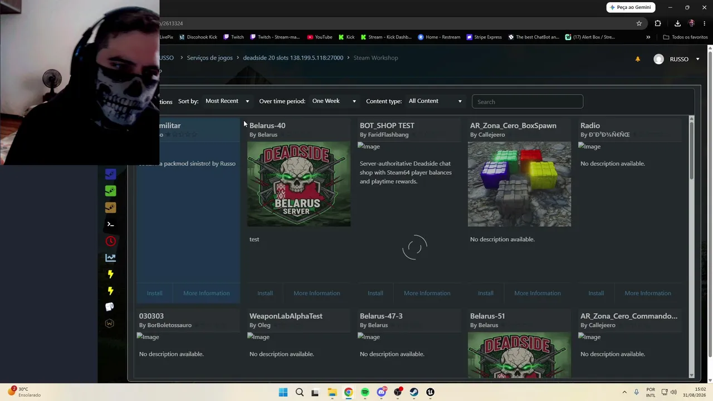Open Steam from the taskbar
The image size is (713, 401).
click(x=414, y=392)
